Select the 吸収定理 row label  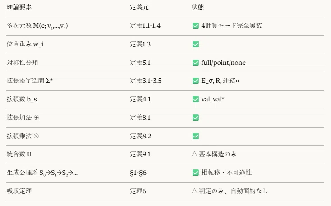pyautogui.click(x=19, y=191)
